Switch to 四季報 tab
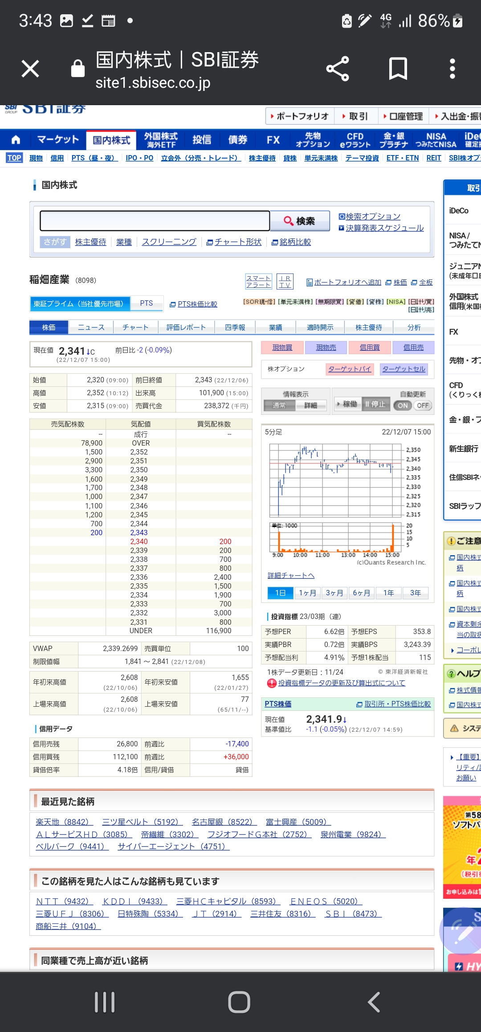 (x=235, y=328)
